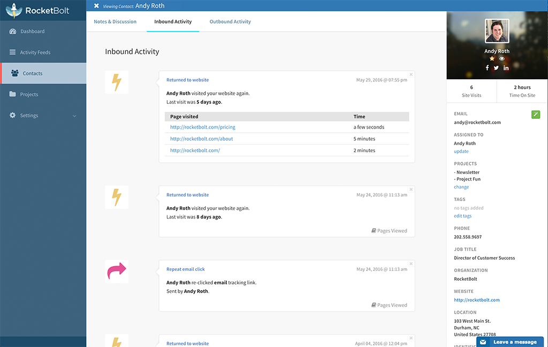This screenshot has width=548, height=347.
Task: Click the edit tags link
Action: tap(463, 216)
